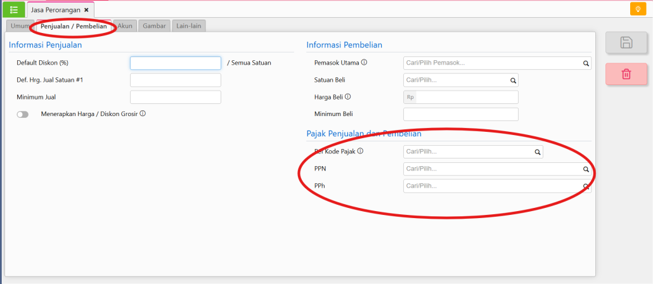Switch to the Akun tab

(125, 26)
